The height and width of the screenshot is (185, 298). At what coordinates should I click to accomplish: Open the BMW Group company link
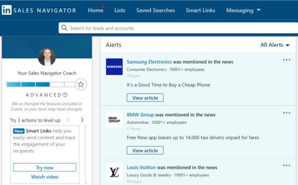pyautogui.click(x=141, y=115)
